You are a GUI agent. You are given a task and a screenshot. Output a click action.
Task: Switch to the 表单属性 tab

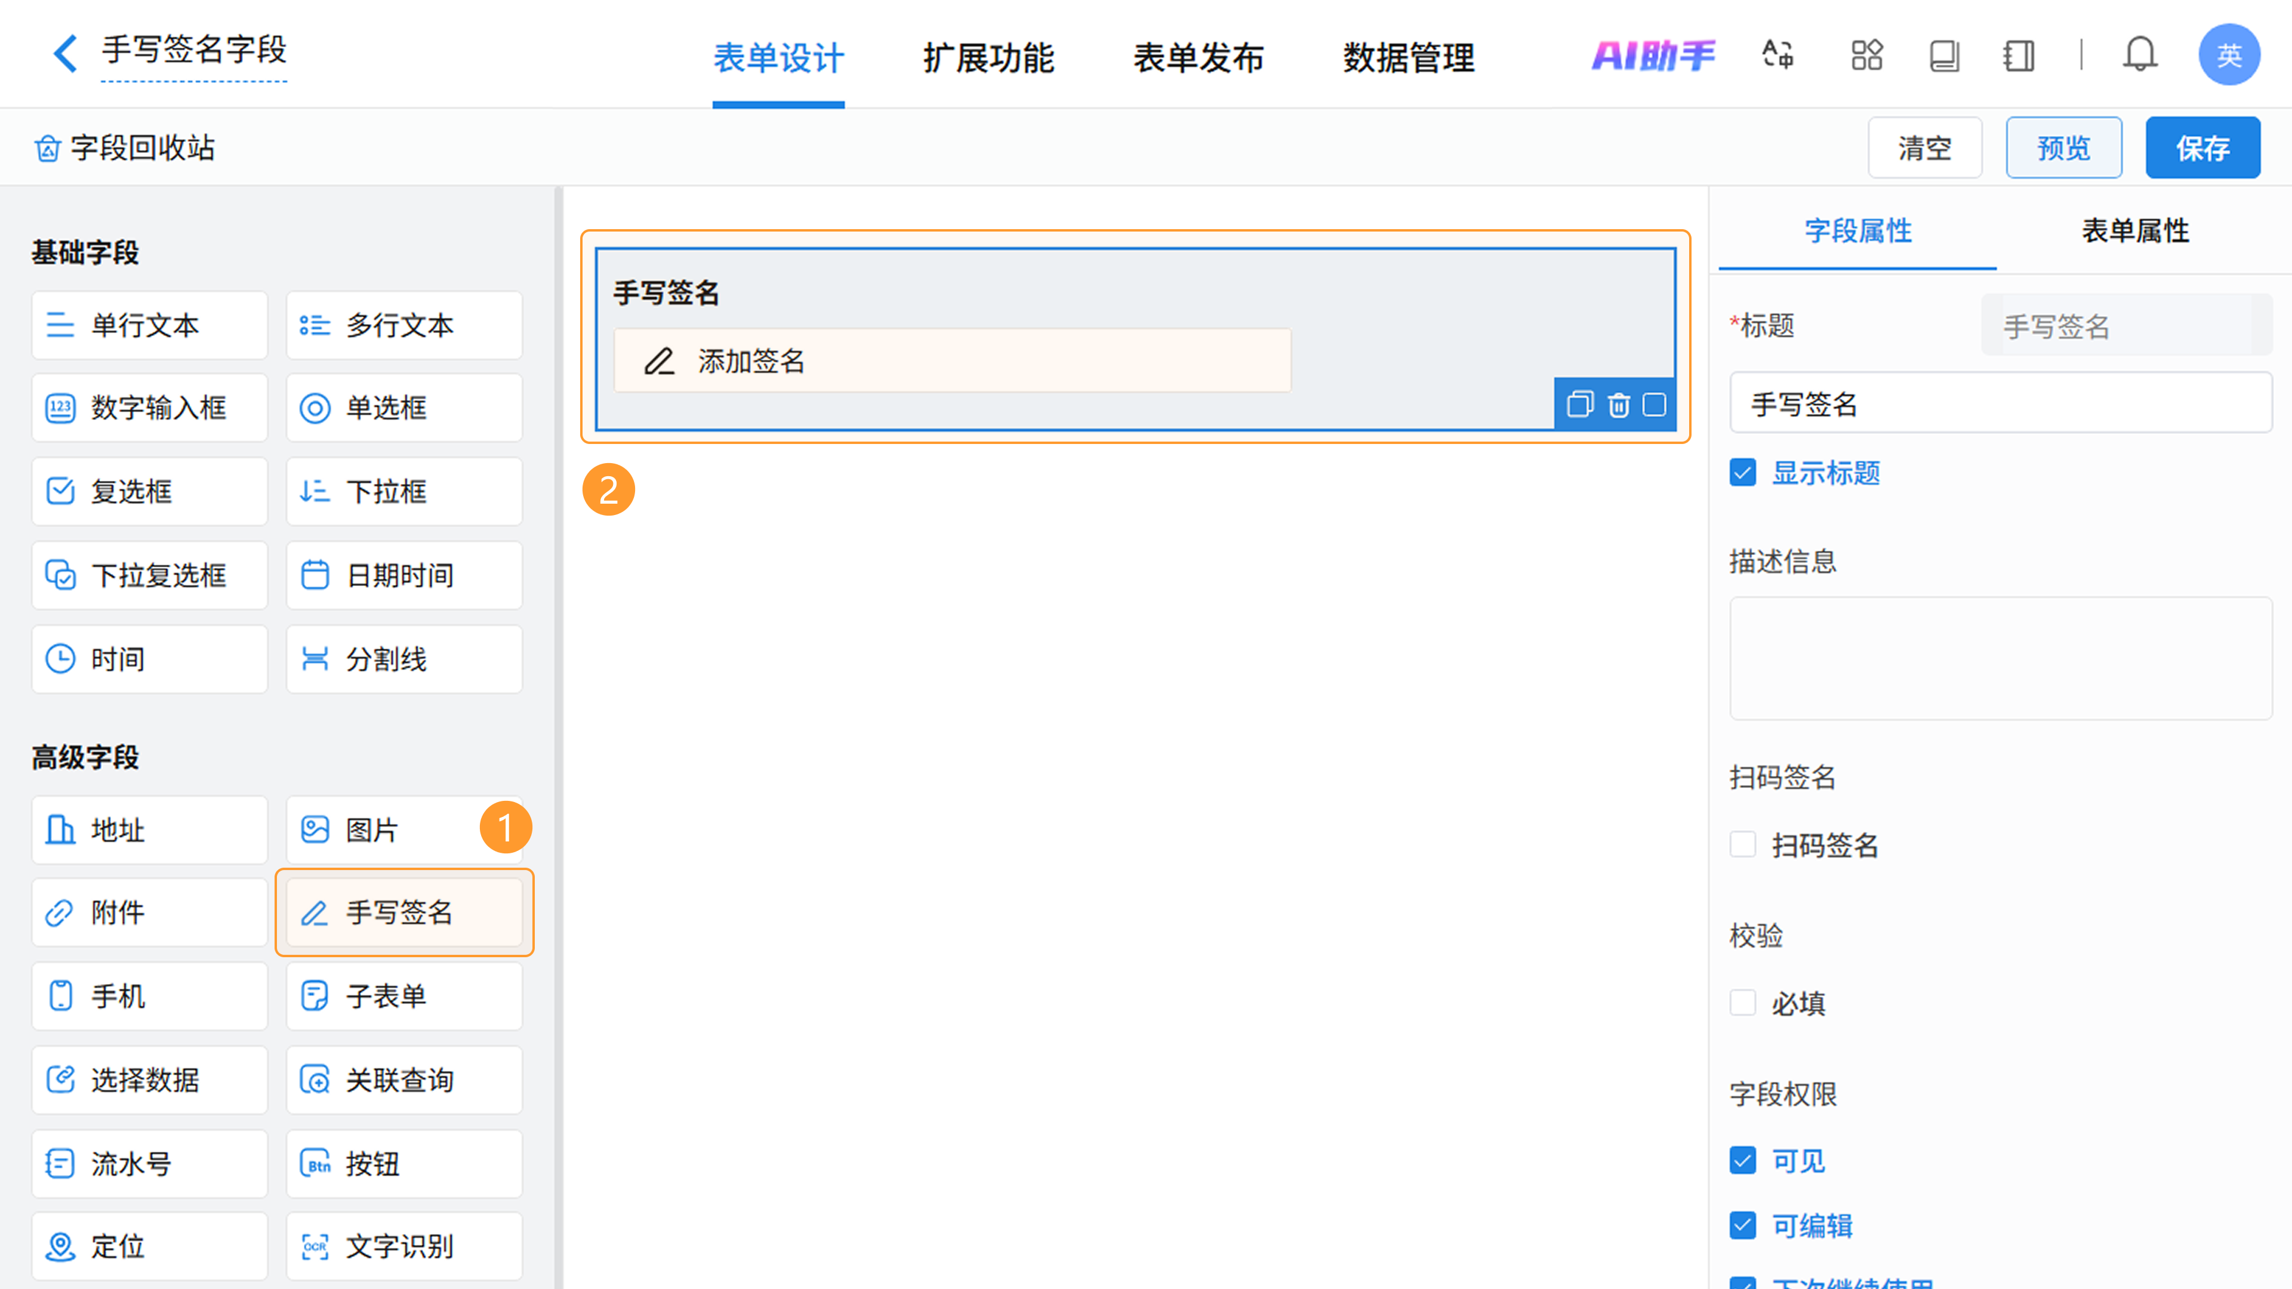pos(2134,232)
